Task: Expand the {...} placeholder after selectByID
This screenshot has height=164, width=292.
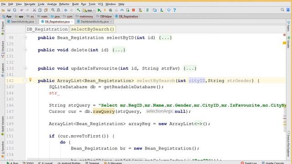Action: pos(165,38)
